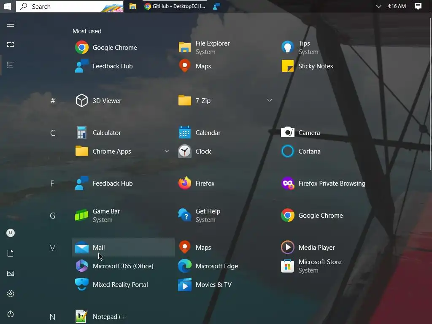Click the 4:16 AM taskbar clock
The image size is (432, 324).
[x=397, y=6]
